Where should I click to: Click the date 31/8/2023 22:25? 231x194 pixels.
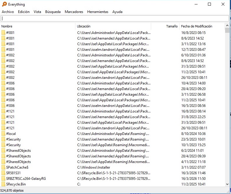pyautogui.click(x=193, y=117)
